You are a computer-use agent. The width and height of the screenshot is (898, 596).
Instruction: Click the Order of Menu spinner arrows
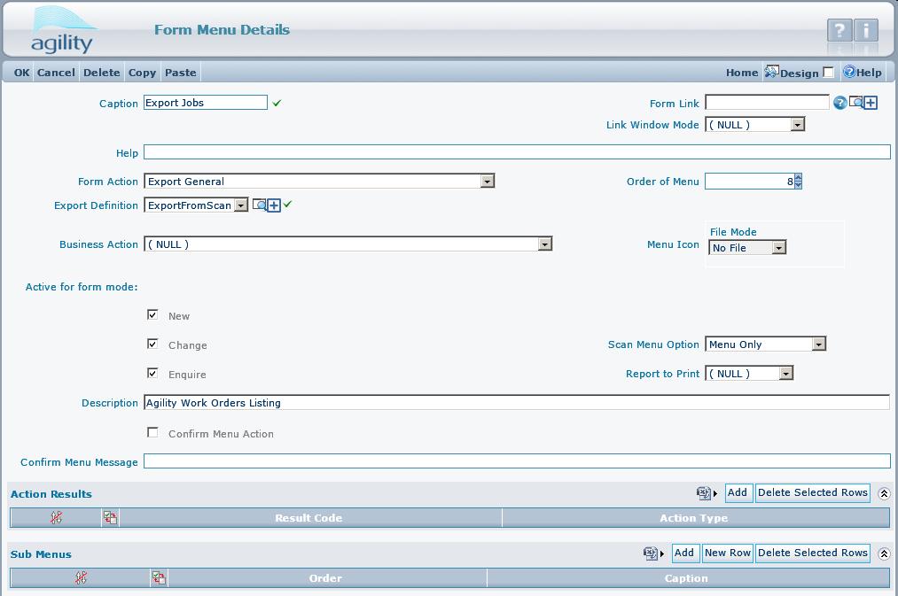[798, 182]
